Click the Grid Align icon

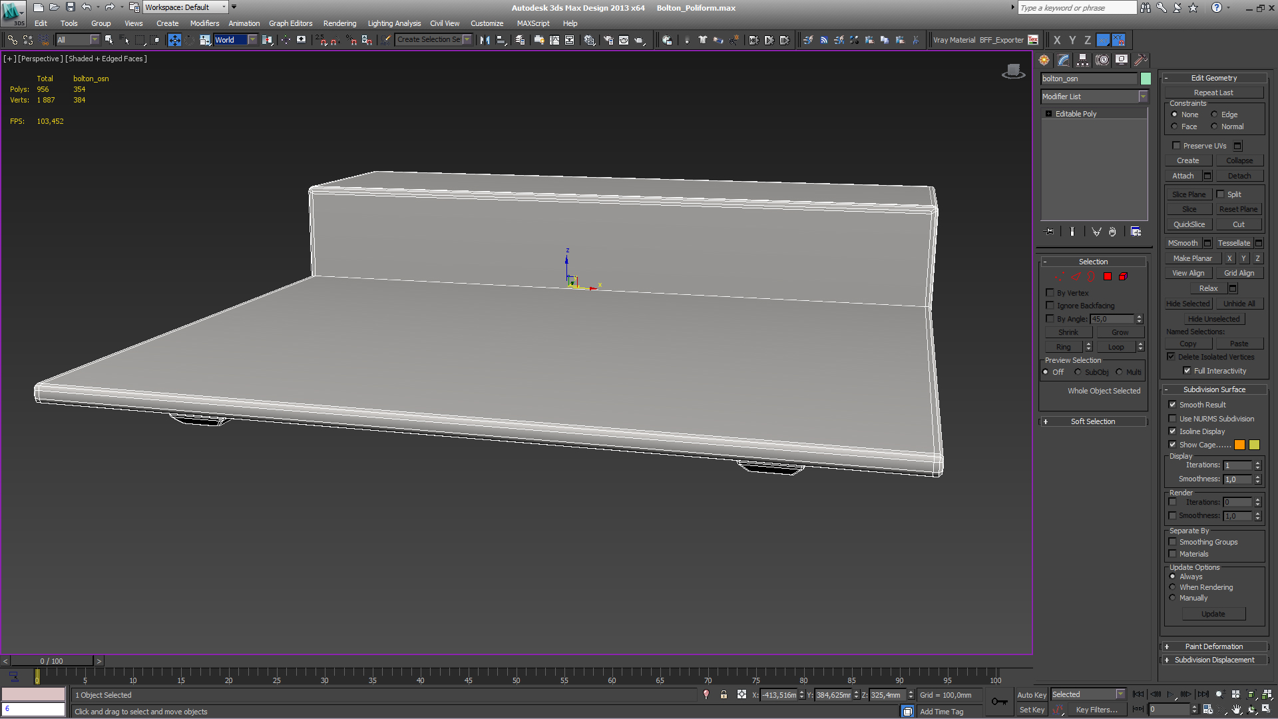1239,273
